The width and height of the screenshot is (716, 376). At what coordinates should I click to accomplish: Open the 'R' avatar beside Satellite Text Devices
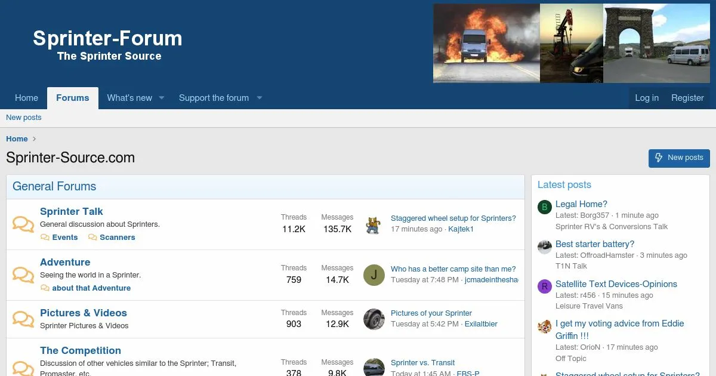pos(544,287)
